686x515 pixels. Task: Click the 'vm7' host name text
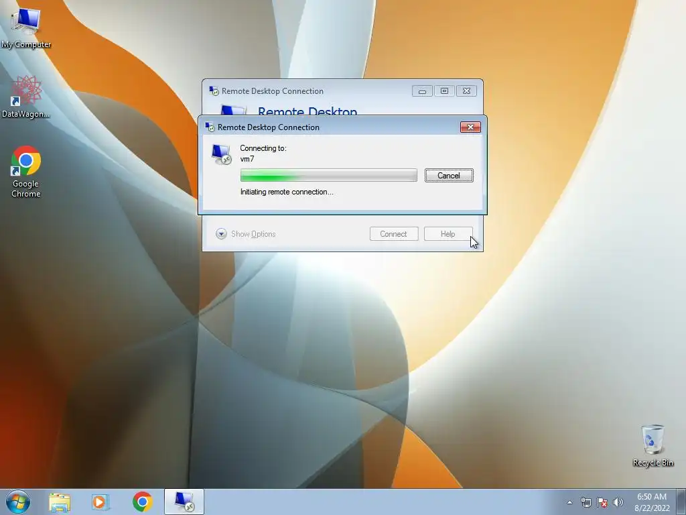(247, 159)
